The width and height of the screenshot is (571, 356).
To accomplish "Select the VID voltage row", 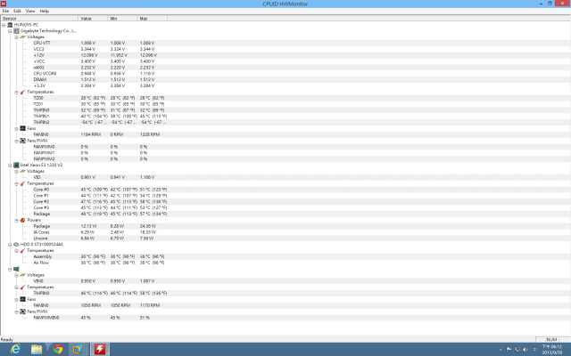I will [x=100, y=177].
